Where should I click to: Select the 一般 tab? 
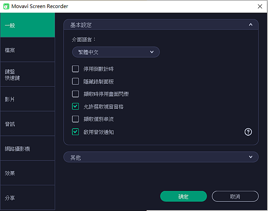click(x=28, y=25)
